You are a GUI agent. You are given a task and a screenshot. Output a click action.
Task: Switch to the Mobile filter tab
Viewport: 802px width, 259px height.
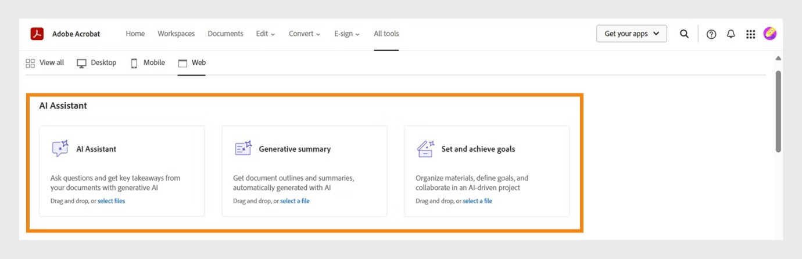coord(148,63)
